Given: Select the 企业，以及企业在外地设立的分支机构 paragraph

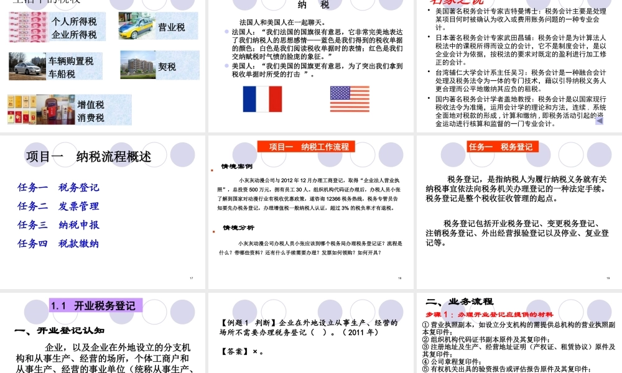Looking at the screenshot, I should pos(104,358).
